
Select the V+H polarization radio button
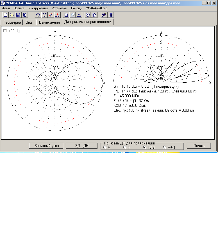[165, 147]
